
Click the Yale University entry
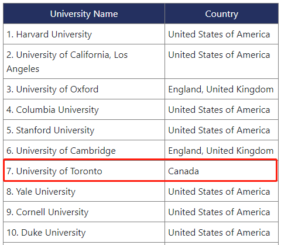tap(84, 191)
